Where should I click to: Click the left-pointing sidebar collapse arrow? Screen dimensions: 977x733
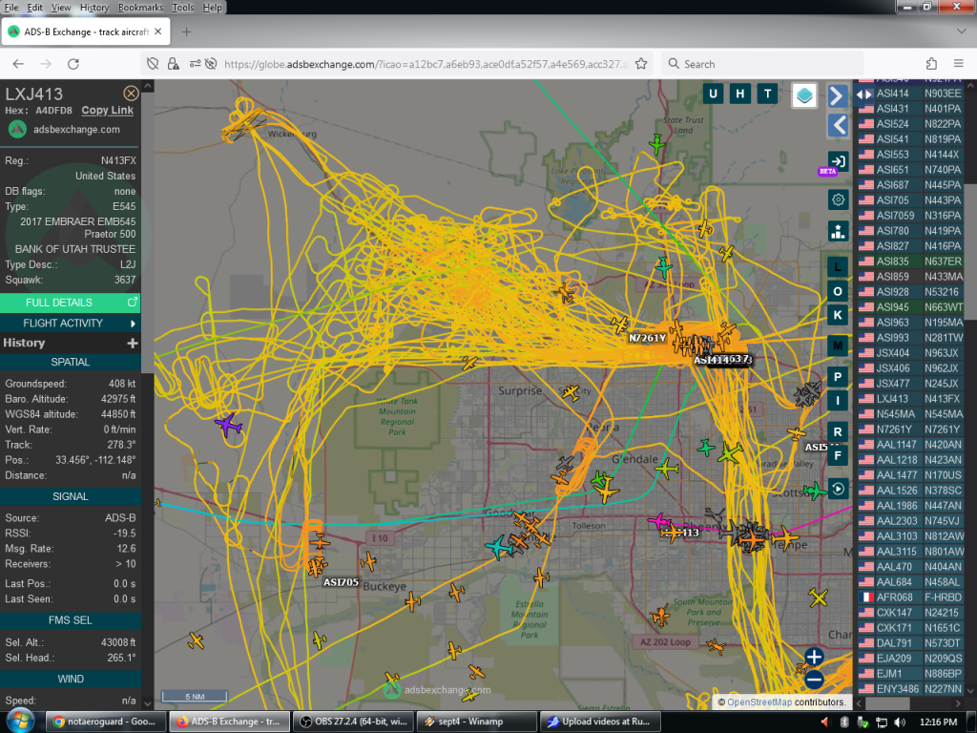click(838, 125)
